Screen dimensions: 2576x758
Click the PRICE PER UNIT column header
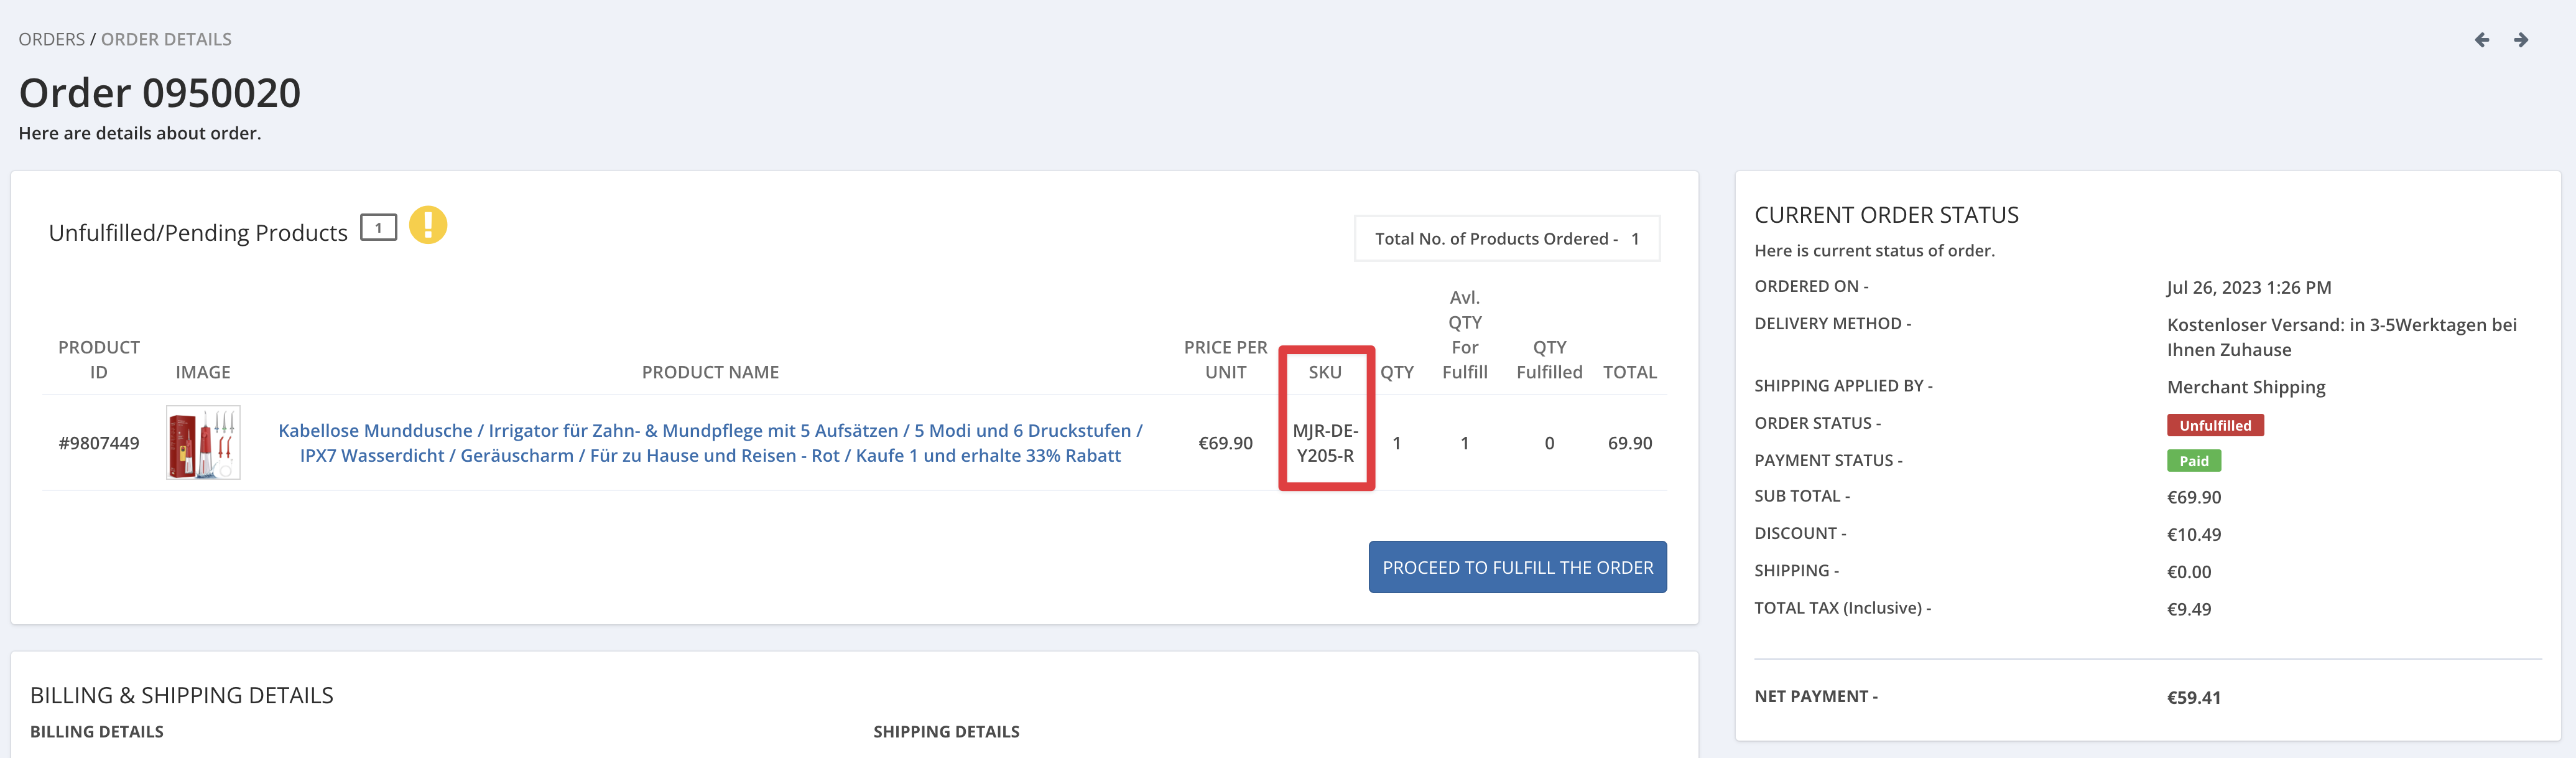(x=1225, y=360)
